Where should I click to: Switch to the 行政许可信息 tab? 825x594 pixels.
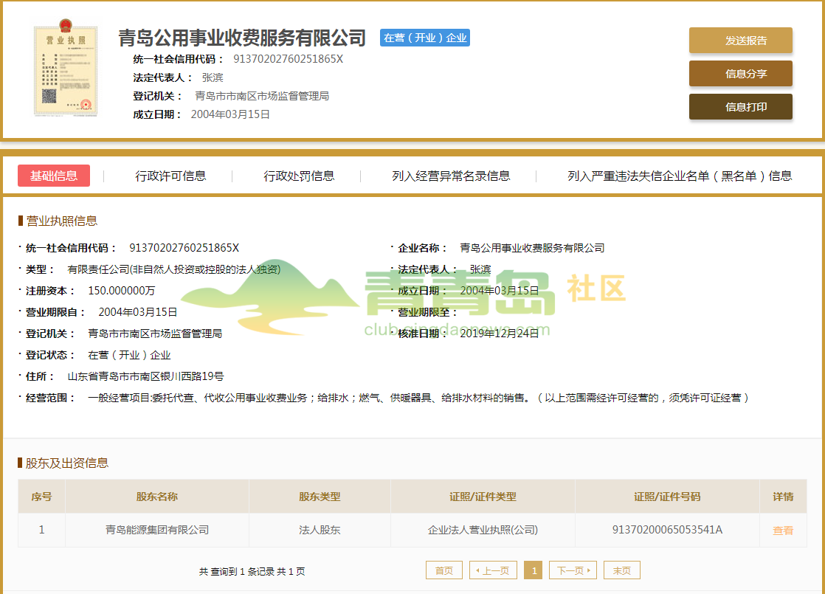[170, 176]
